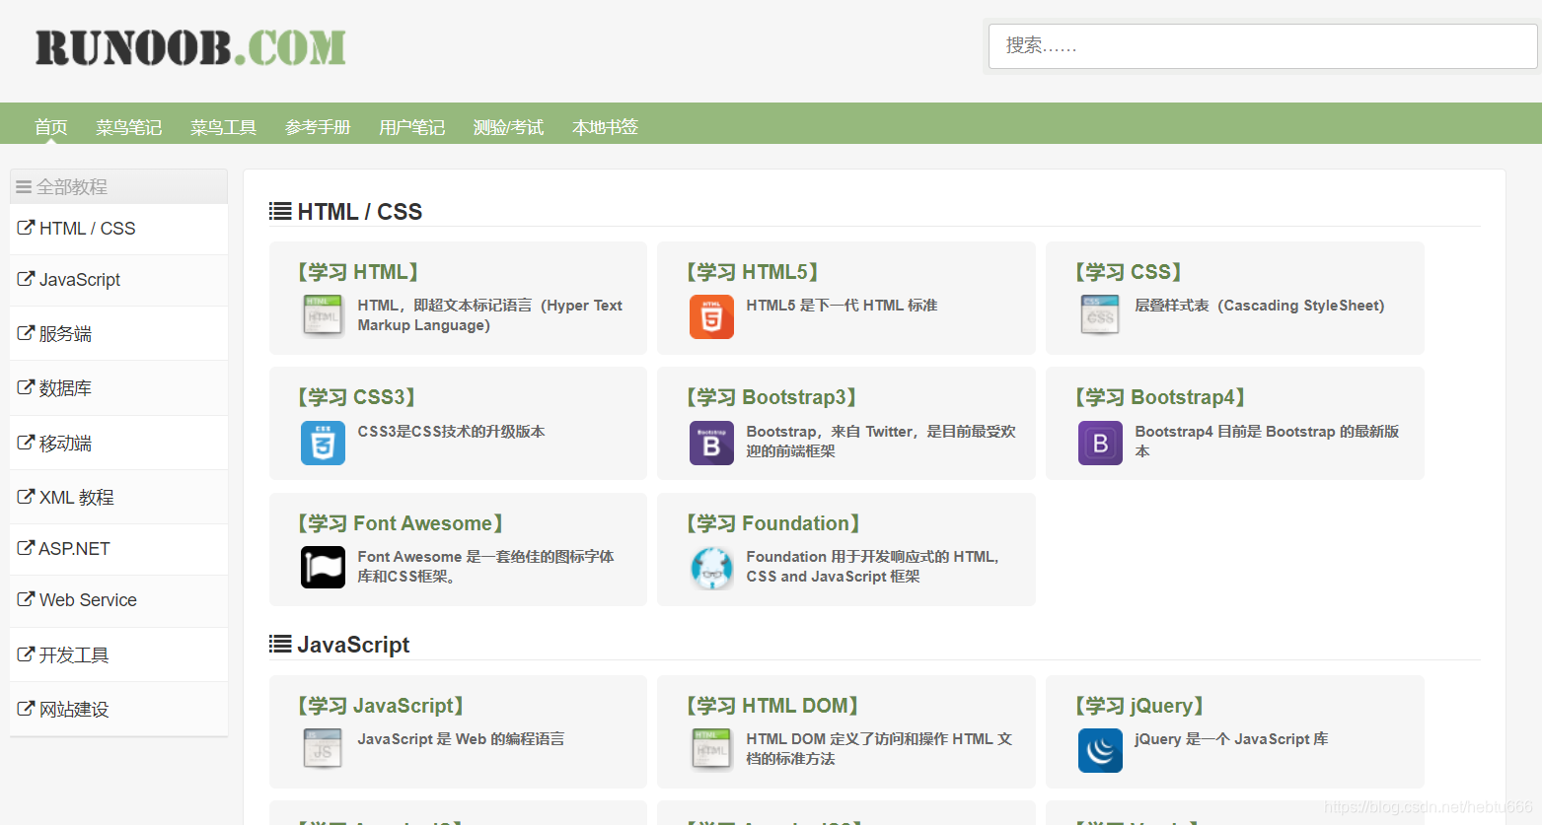Image resolution: width=1542 pixels, height=825 pixels.
Task: Click the external-link icon beside 开发工具
Action: coord(26,654)
